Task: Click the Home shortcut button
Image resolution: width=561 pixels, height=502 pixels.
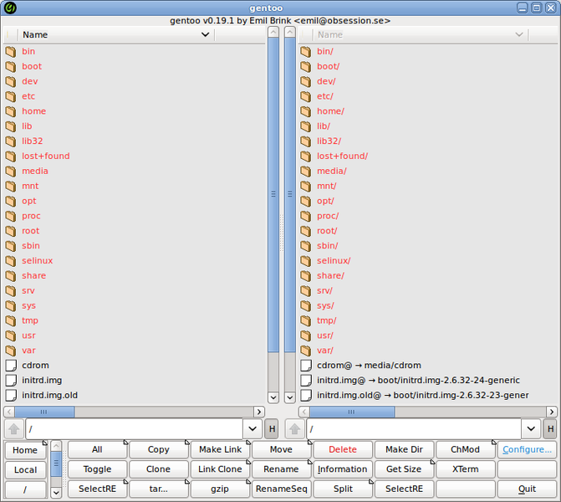Action: click(x=25, y=450)
